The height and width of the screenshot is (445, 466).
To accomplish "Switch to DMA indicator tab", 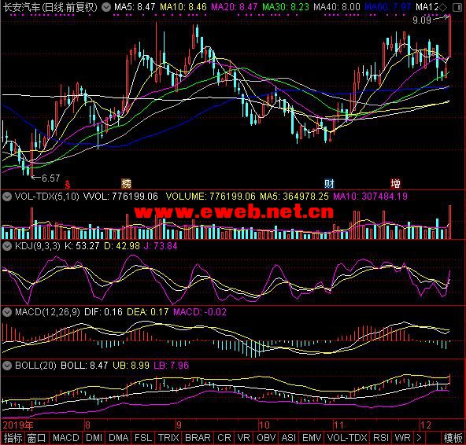I will point(119,438).
